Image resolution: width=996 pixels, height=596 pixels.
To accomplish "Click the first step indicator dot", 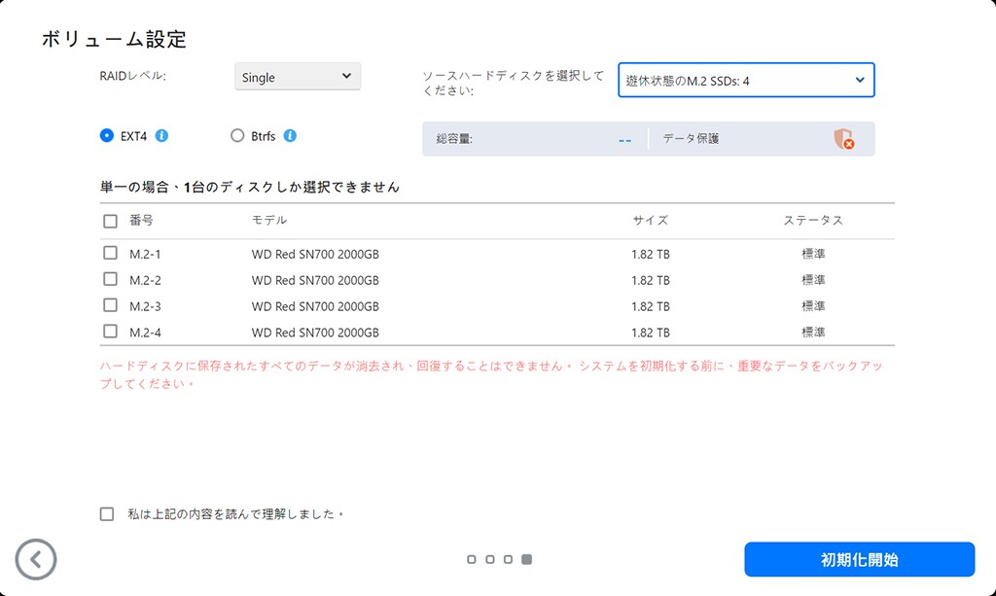I will (x=472, y=560).
